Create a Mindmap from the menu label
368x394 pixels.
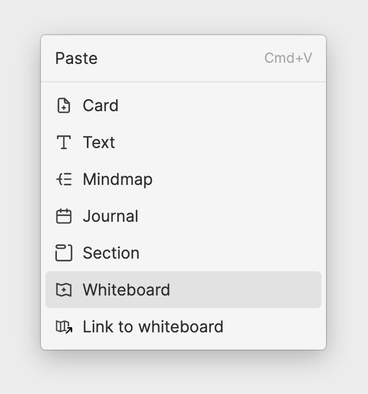coord(118,179)
